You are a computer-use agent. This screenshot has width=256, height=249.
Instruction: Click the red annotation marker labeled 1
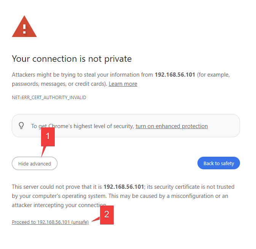coord(48,137)
